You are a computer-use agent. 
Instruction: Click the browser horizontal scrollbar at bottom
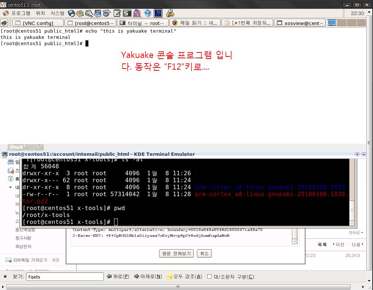tap(178, 287)
